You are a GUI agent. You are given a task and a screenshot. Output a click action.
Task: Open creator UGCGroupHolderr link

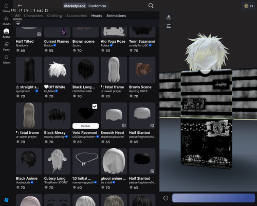click(84, 137)
